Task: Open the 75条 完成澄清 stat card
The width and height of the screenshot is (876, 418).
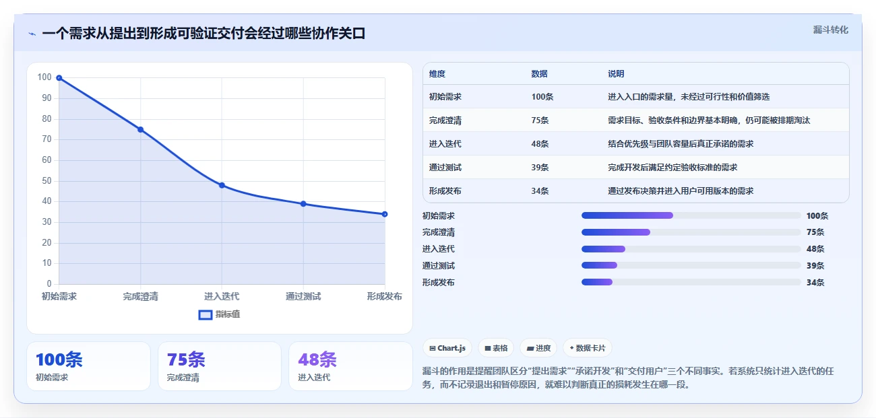Action: (220, 366)
